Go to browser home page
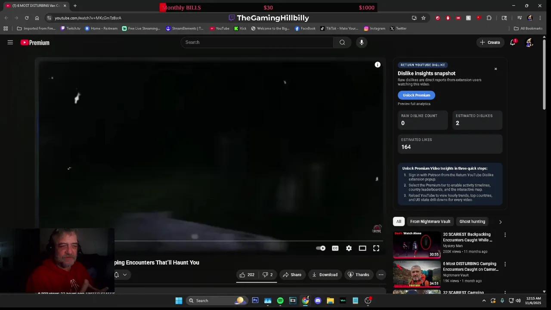Screen dimensions: 551x310 pos(37,18)
